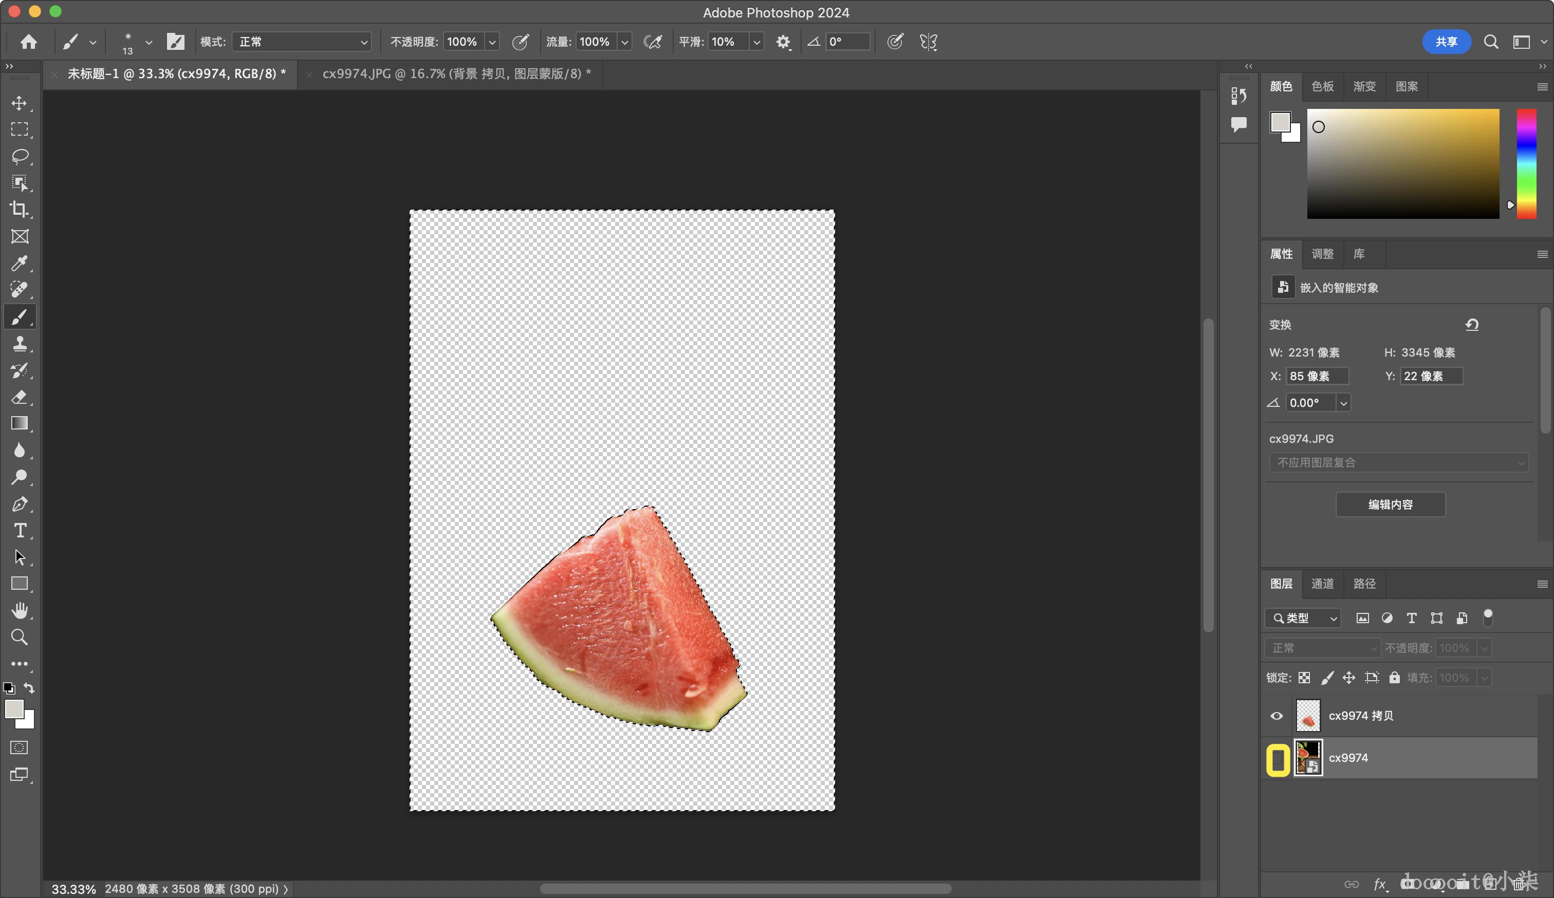1554x898 pixels.
Task: Select the Hand tool
Action: point(20,610)
